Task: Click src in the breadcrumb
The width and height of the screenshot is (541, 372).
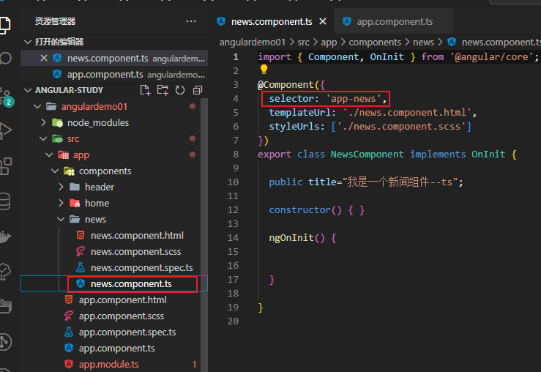Action: point(303,42)
